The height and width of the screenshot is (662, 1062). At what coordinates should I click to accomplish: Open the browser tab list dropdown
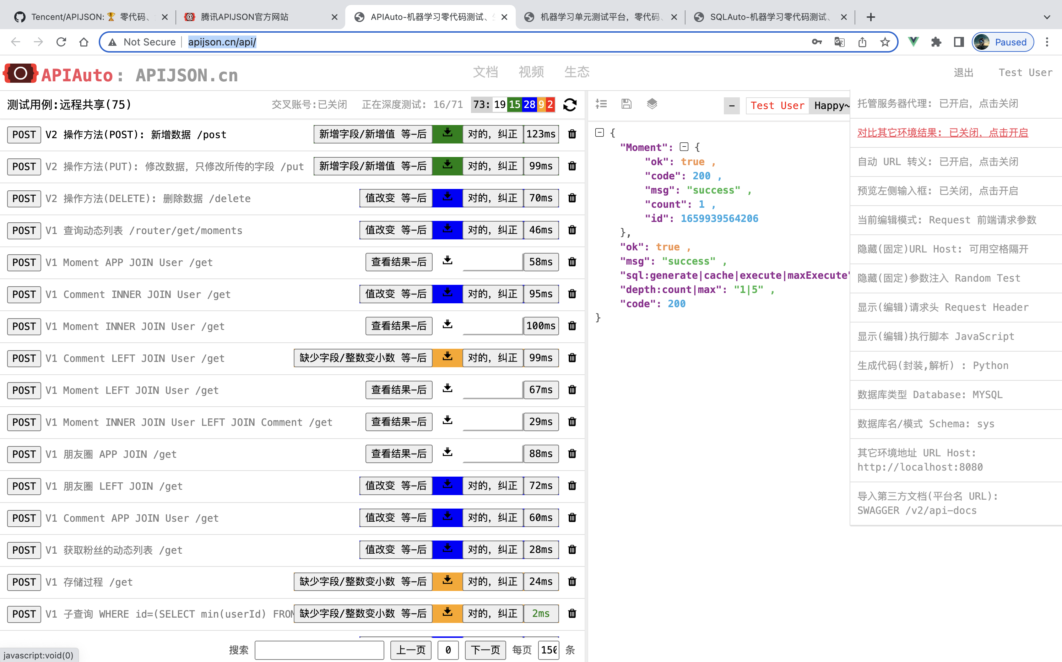(1047, 17)
